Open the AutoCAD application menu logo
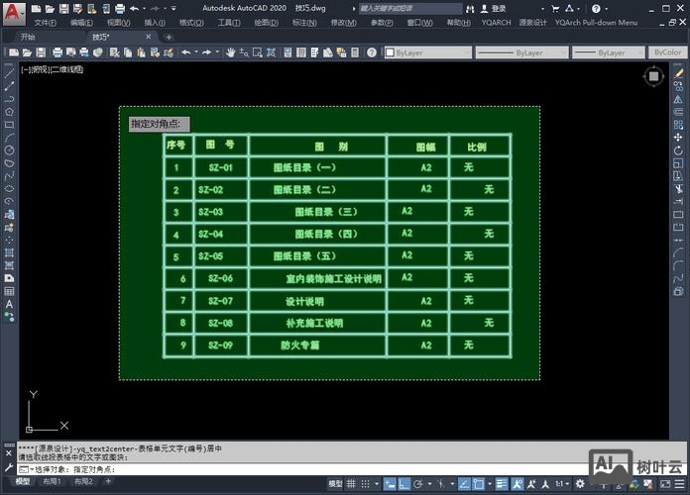 [12, 12]
